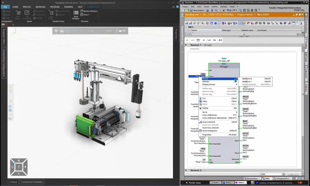
Task: Open the zoom level 100% dropdown
Action: click(x=283, y=174)
